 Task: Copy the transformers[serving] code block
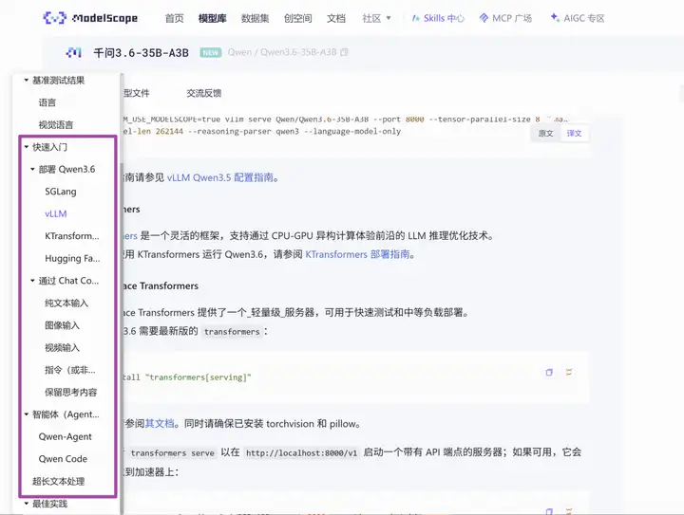point(549,372)
